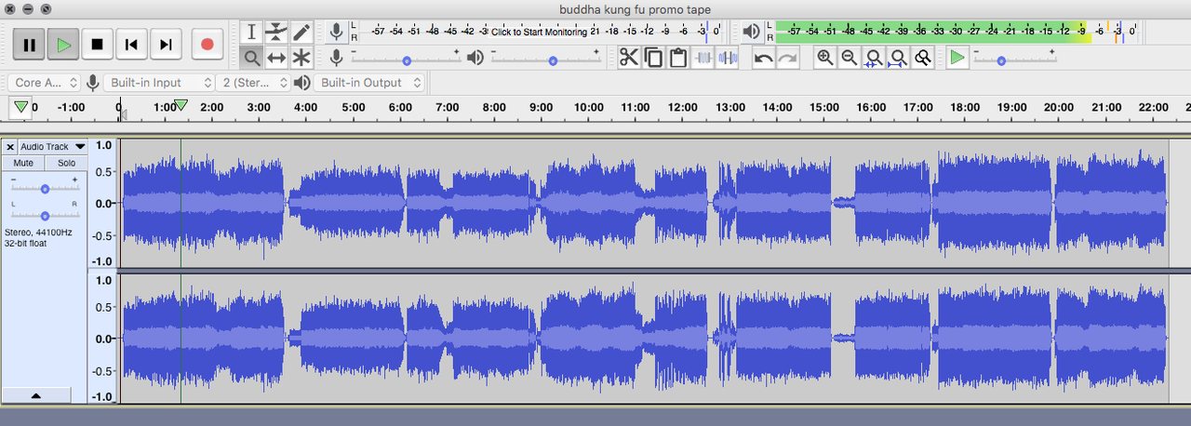This screenshot has width=1191, height=426.
Task: Undo the last action
Action: tap(763, 58)
